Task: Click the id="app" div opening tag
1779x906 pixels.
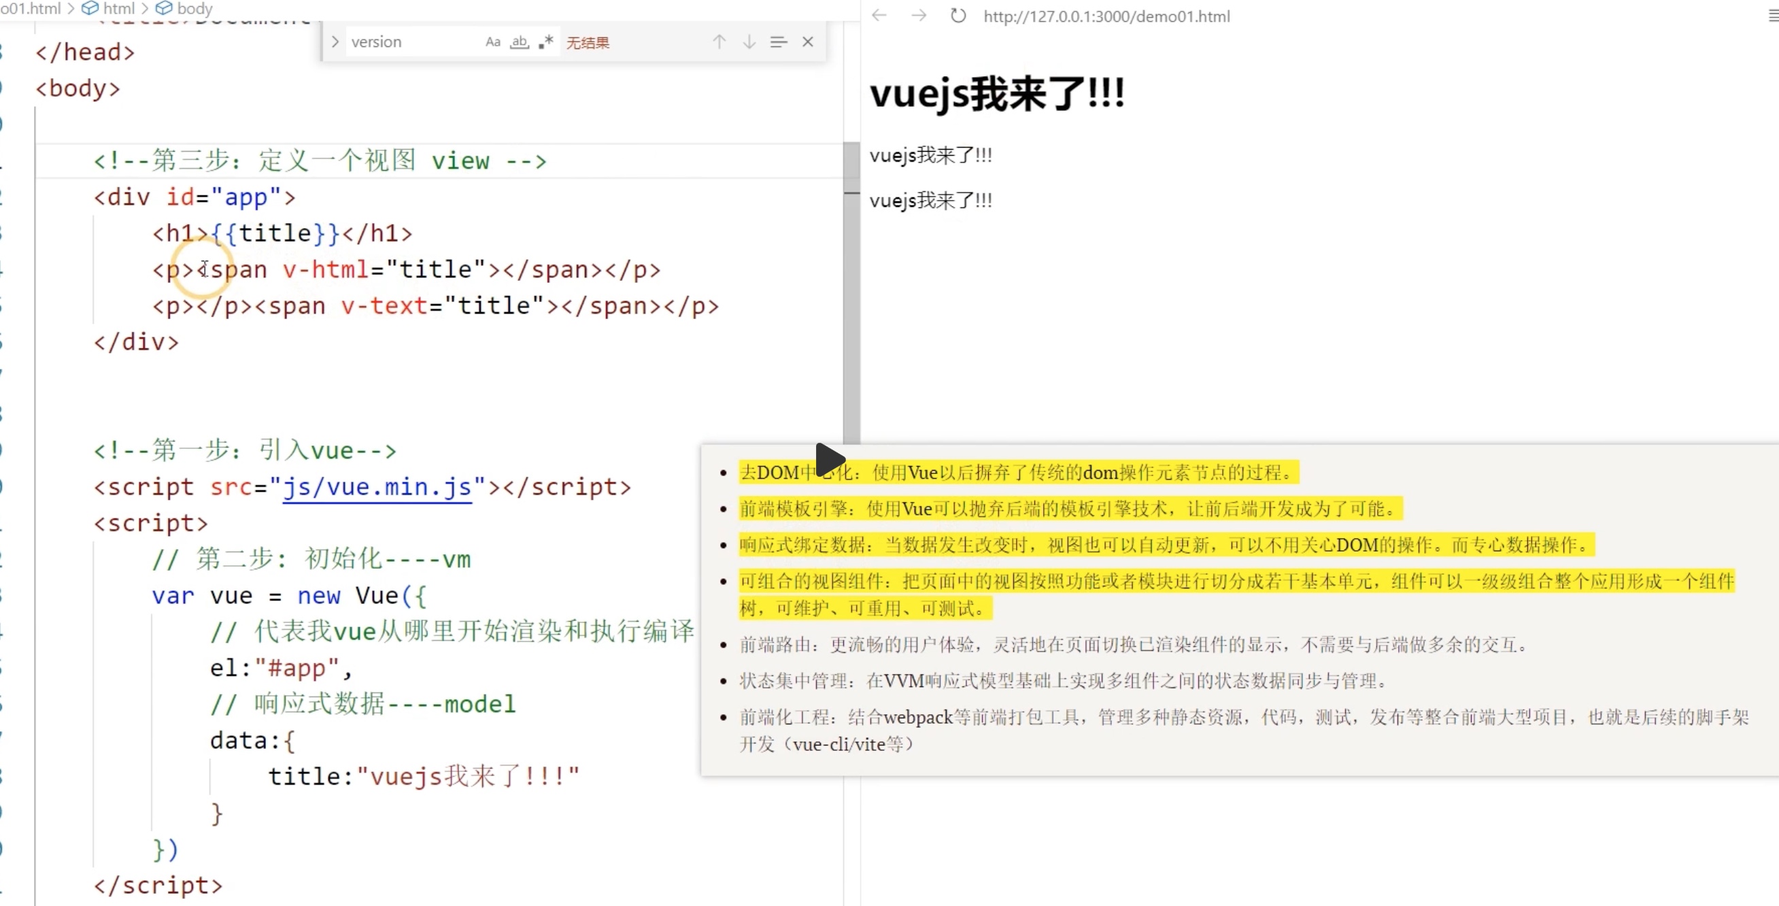Action: (x=194, y=197)
